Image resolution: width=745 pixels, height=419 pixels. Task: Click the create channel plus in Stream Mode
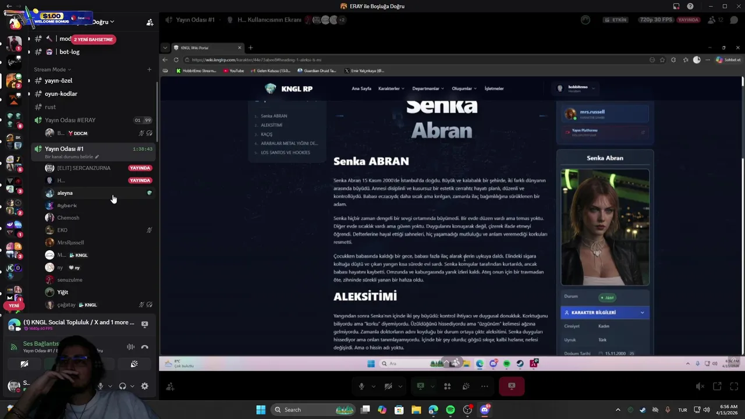coord(149,69)
